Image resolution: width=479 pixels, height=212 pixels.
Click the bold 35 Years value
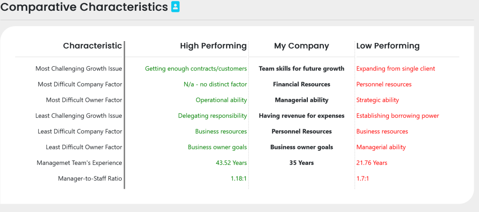point(301,163)
